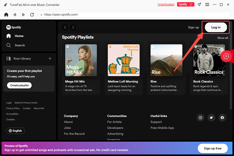The width and height of the screenshot is (234, 156).
Task: Click the red floating add-to-convert button
Action: [x=226, y=56]
